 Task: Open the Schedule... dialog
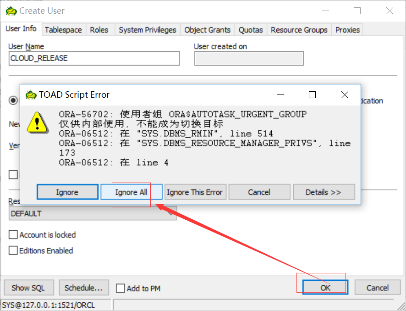84,288
